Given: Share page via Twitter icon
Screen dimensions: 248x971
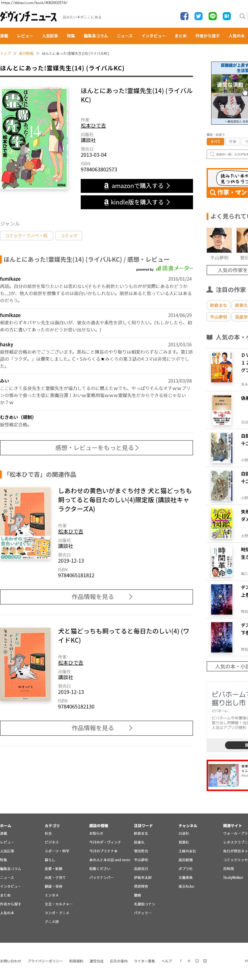Looking at the screenshot, I should point(198,16).
